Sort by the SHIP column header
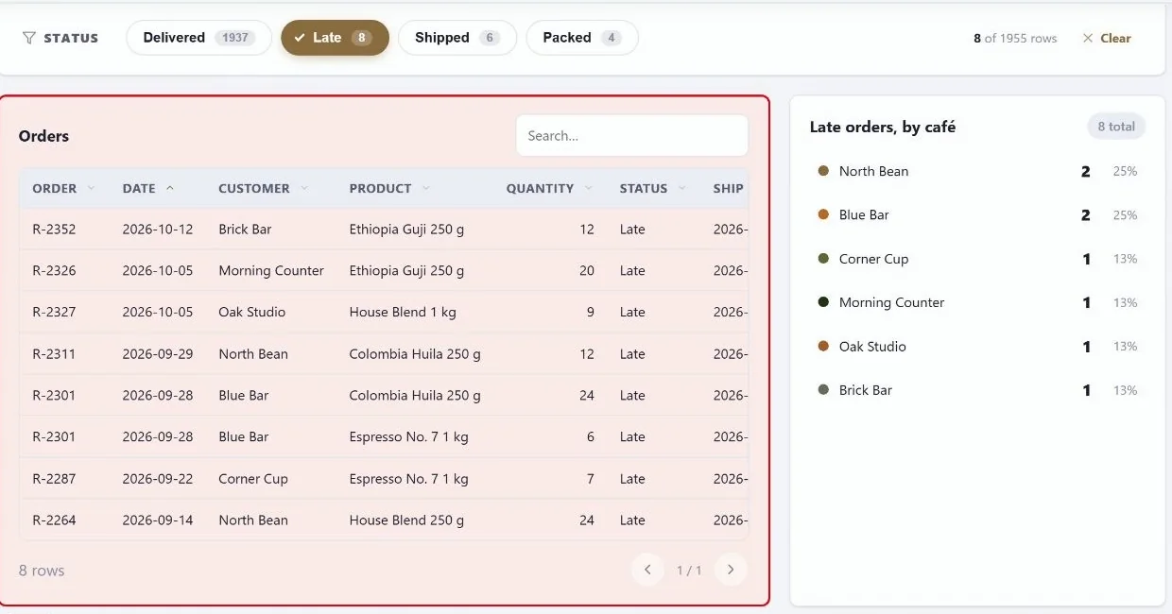 (728, 188)
